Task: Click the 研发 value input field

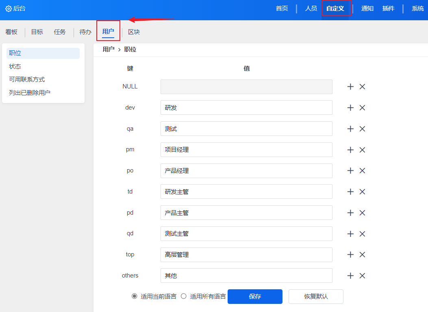Action: pyautogui.click(x=246, y=108)
